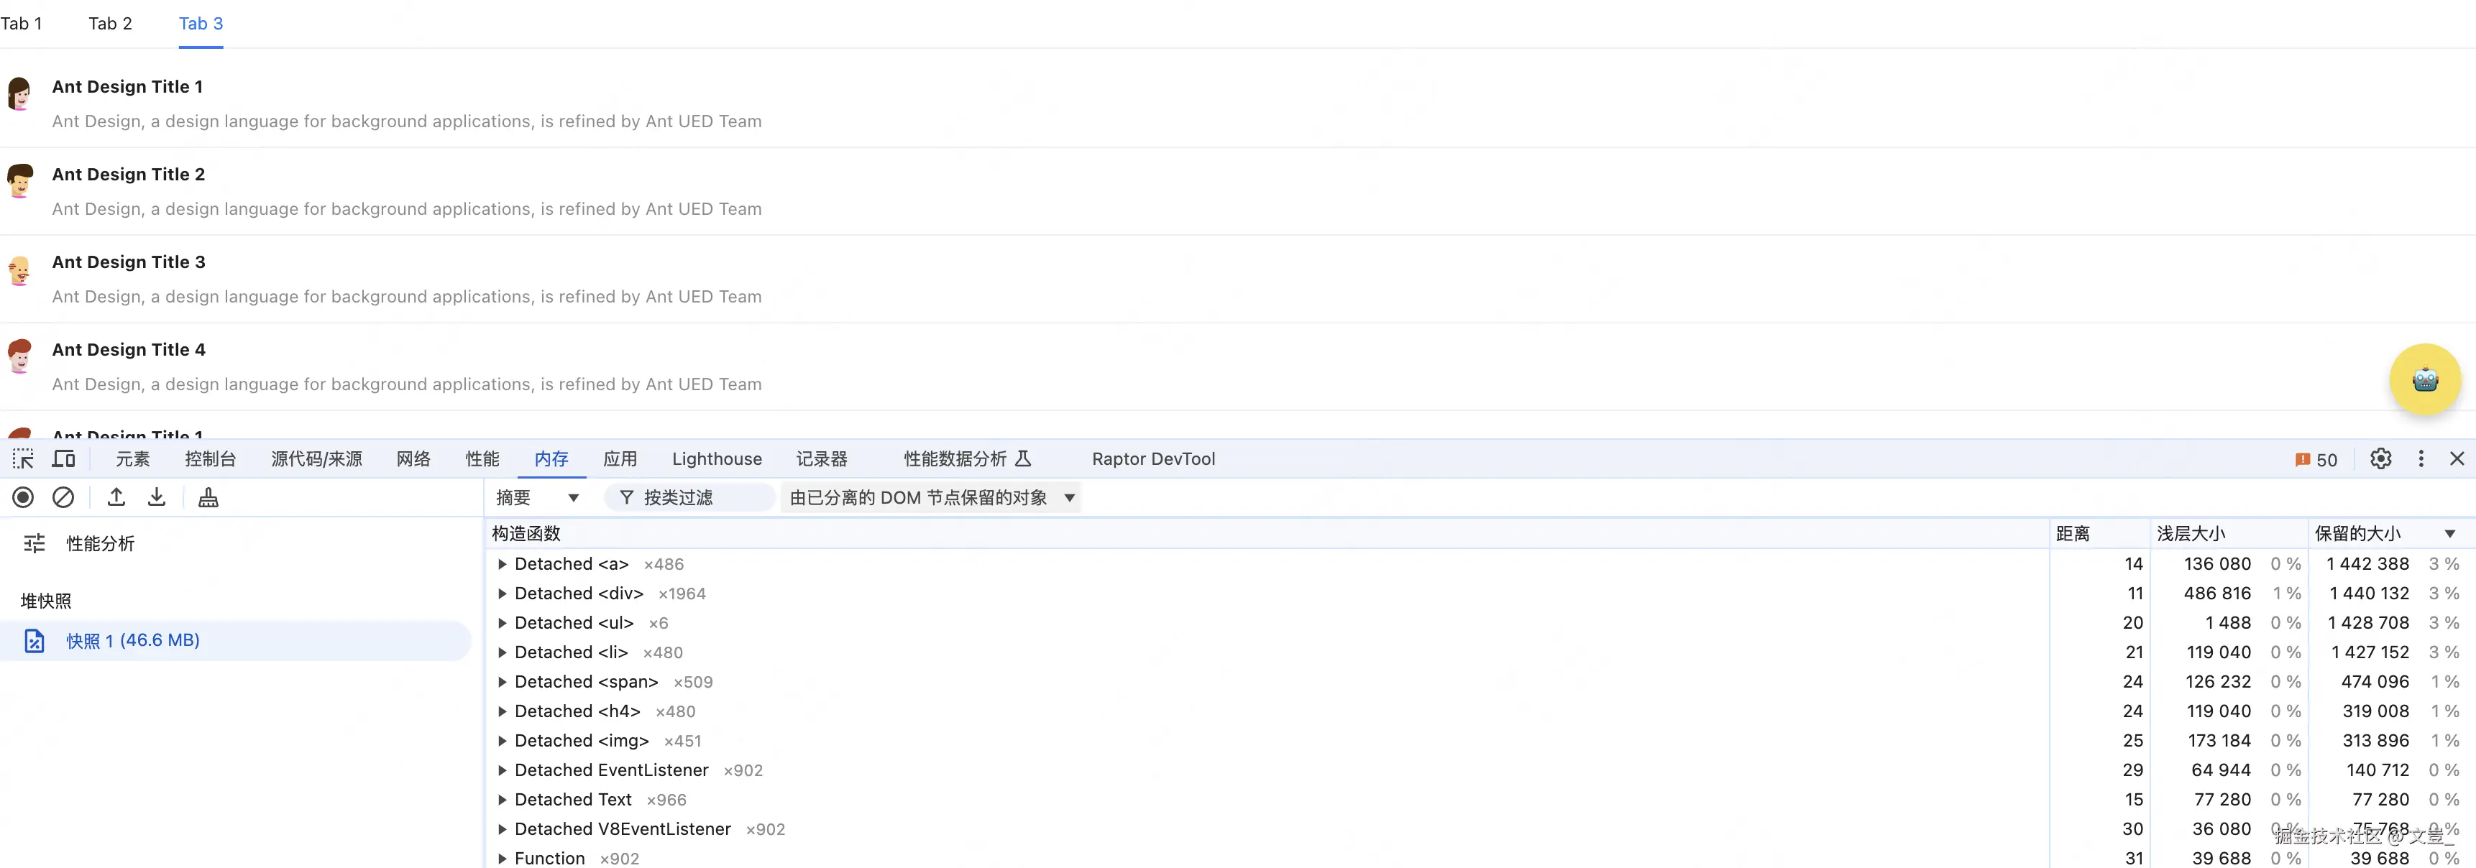
Task: Click the take heap snapshot record button
Action: tap(23, 497)
